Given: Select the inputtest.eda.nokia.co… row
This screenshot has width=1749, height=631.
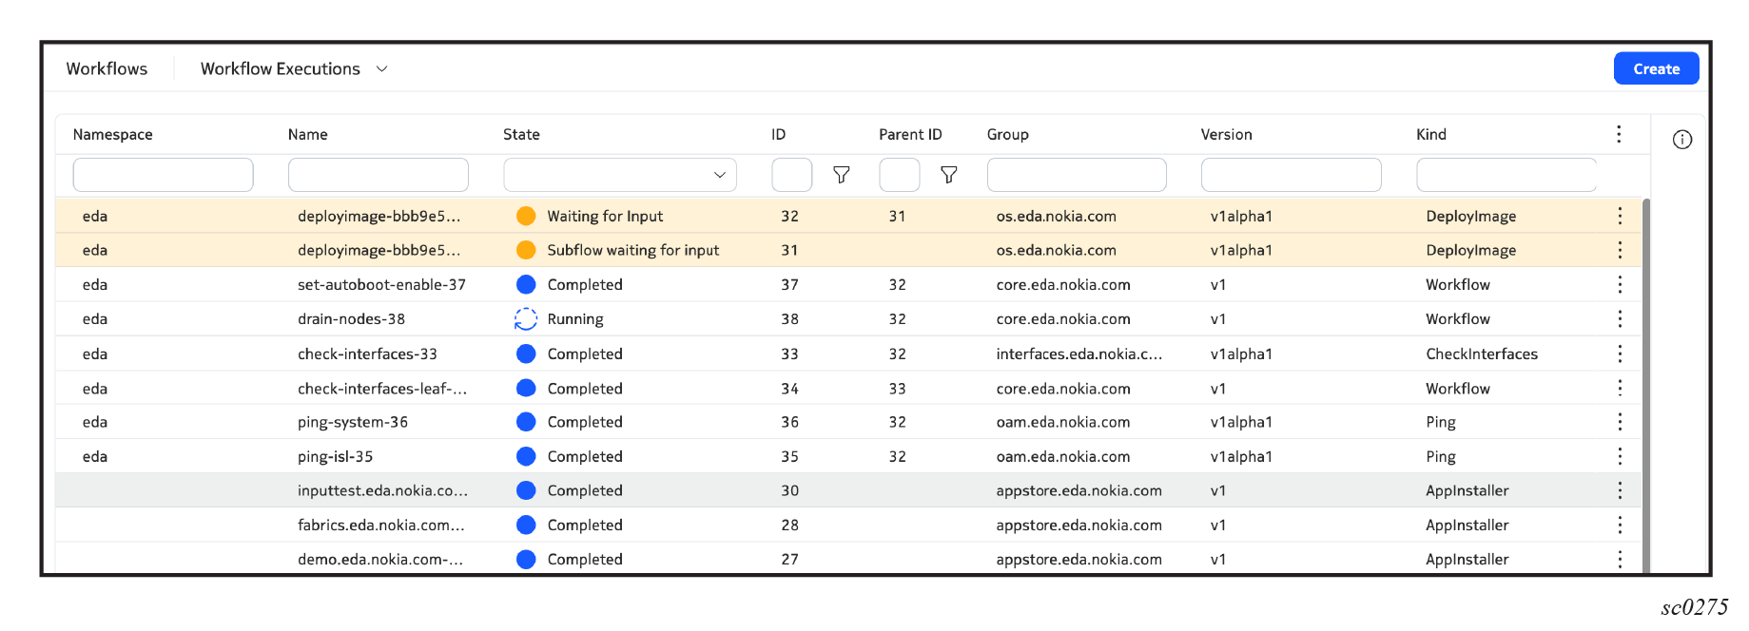Looking at the screenshot, I should click(382, 491).
